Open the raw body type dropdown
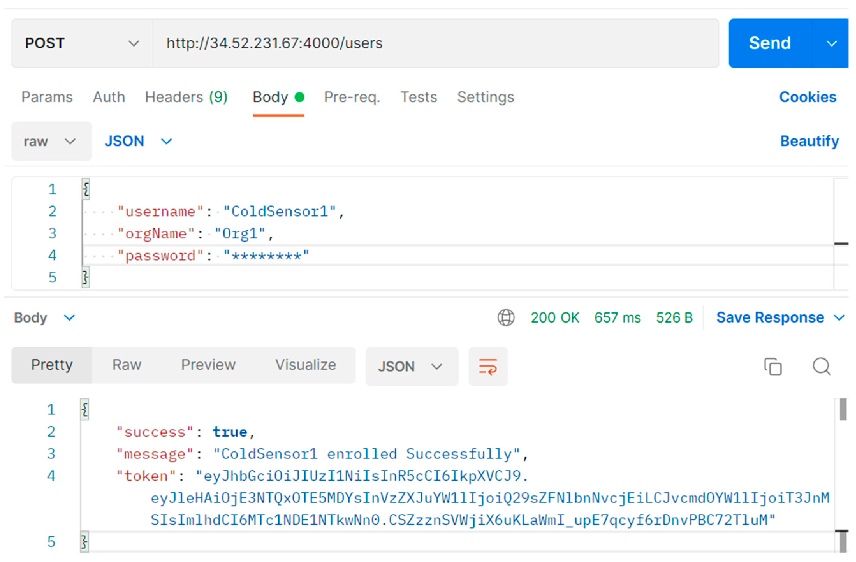 tap(51, 141)
